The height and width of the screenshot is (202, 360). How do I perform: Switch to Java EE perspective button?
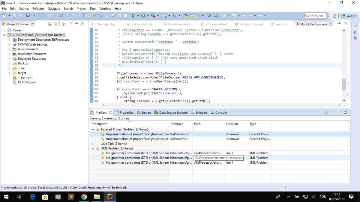349,16
